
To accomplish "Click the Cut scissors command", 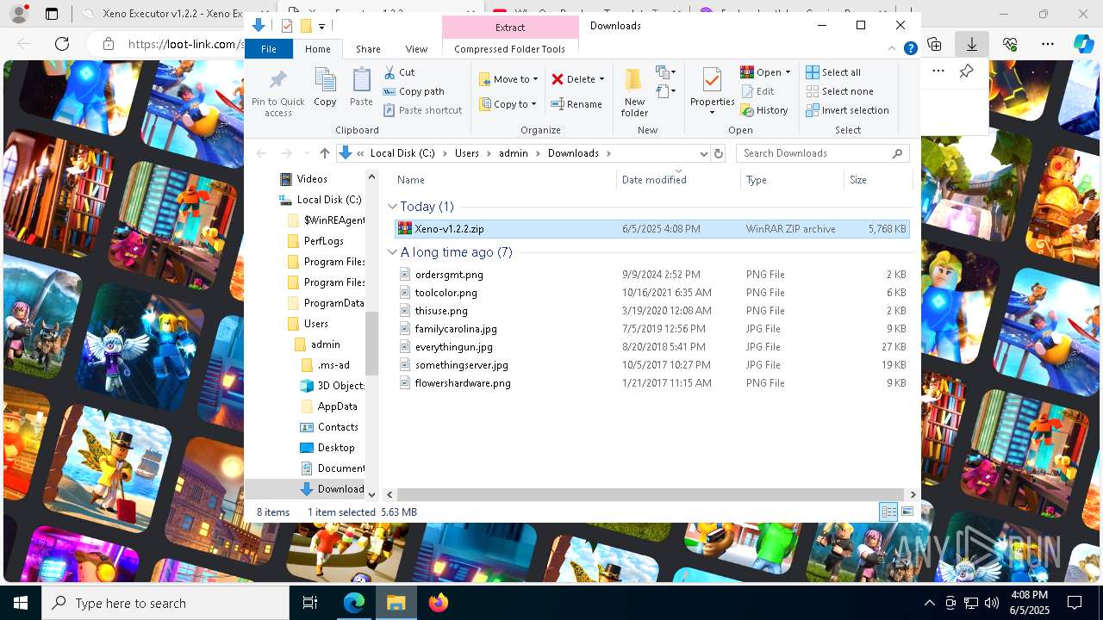I will pos(399,72).
